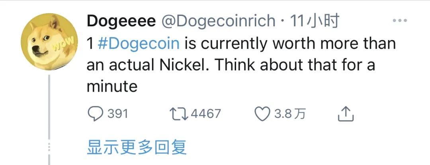The width and height of the screenshot is (430, 165).
Task: Click the display name Dogeeee
Action: [121, 21]
